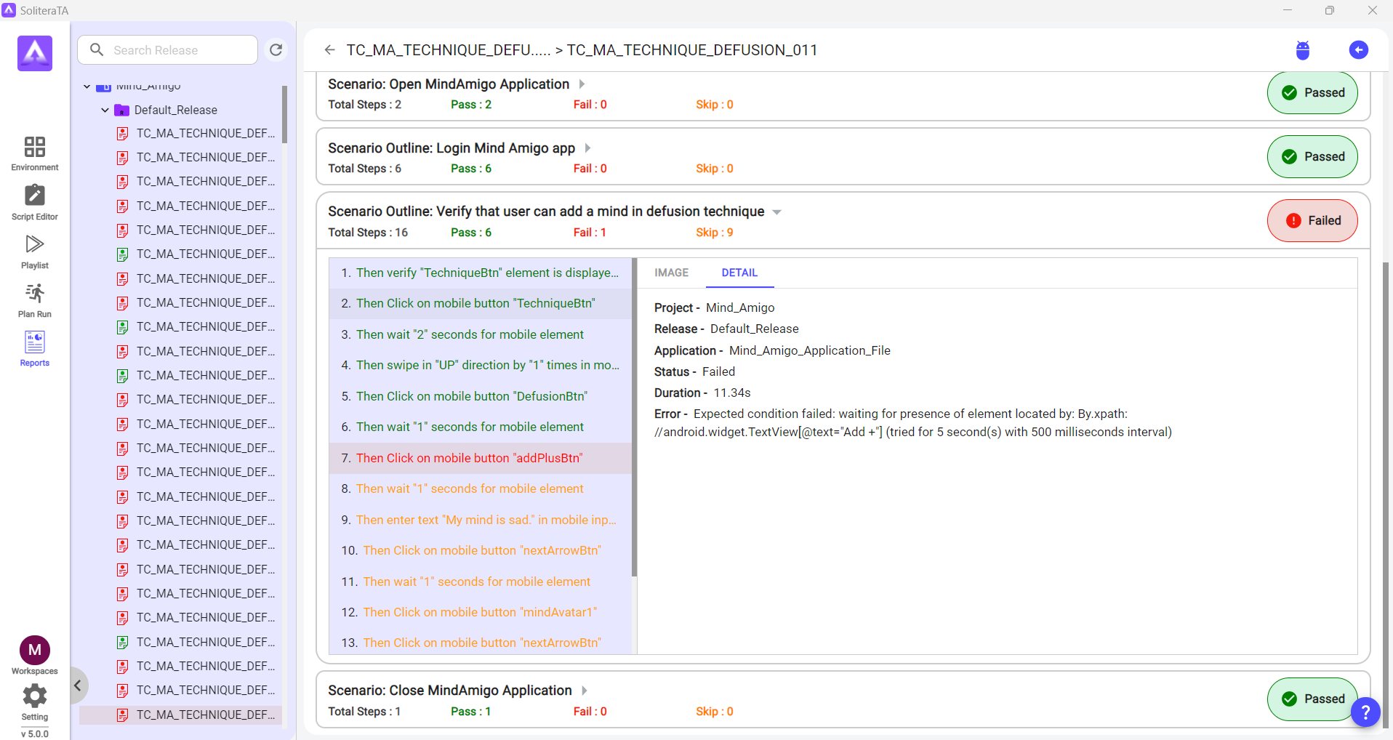
Task: Click the SoliteraTA logo in sidebar
Action: tap(35, 53)
